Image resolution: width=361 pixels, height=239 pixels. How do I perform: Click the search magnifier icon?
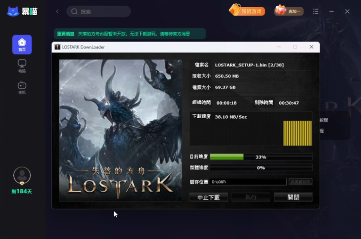click(74, 12)
